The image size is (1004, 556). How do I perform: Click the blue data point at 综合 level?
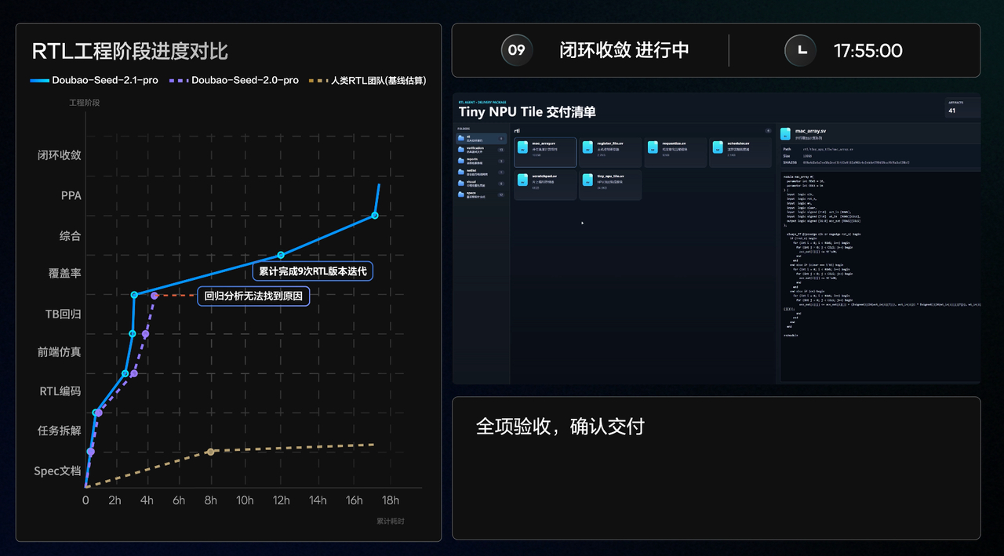281,256
